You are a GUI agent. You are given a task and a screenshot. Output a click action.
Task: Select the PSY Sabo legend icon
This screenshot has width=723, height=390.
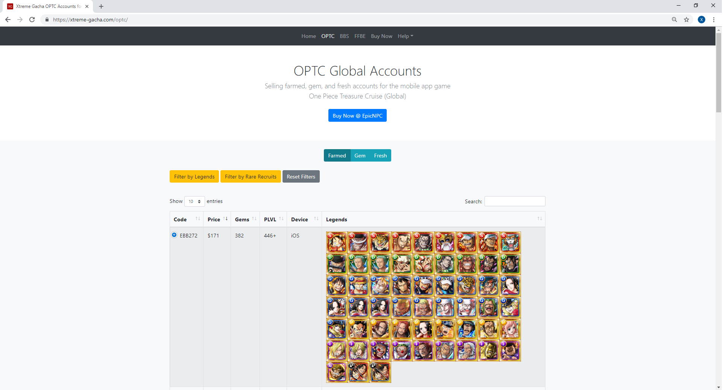445,329
